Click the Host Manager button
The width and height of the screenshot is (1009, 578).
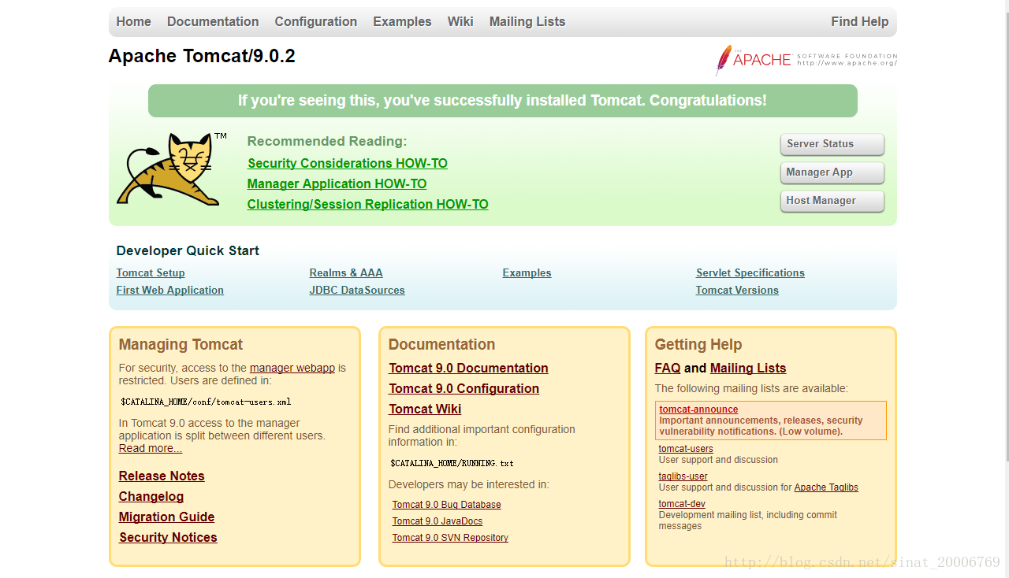click(x=832, y=201)
